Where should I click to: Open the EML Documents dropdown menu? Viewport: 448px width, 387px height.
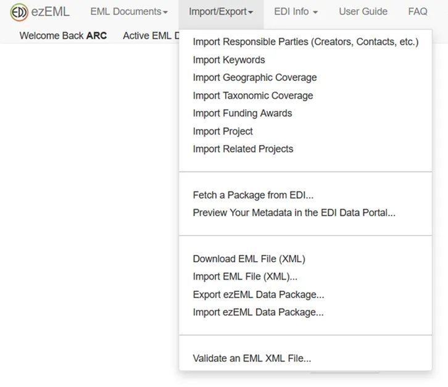tap(129, 12)
